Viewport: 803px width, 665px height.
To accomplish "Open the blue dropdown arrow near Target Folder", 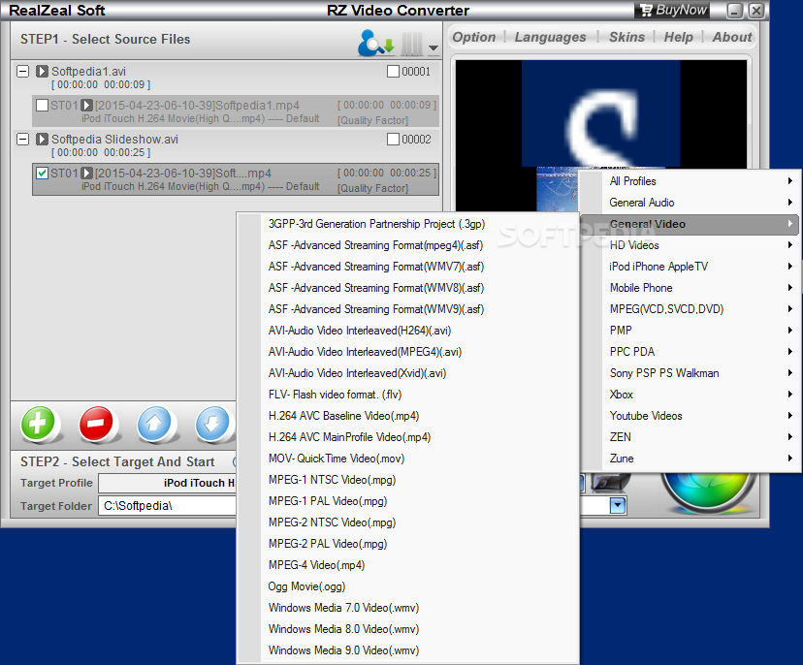I will click(618, 506).
